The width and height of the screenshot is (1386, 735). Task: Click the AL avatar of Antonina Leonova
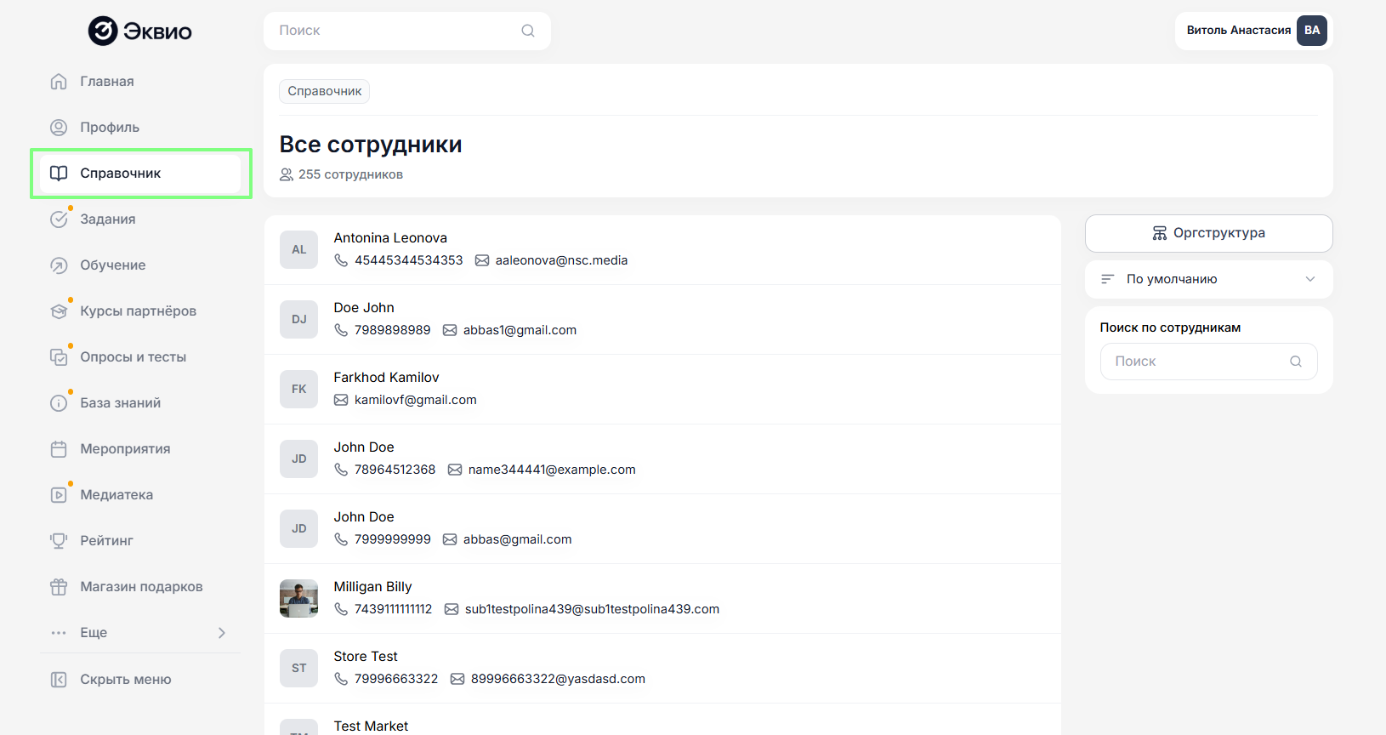coord(299,250)
